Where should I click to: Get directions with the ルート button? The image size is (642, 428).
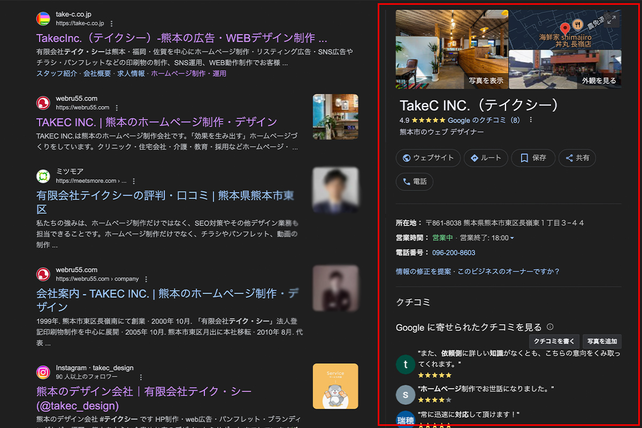click(x=485, y=158)
